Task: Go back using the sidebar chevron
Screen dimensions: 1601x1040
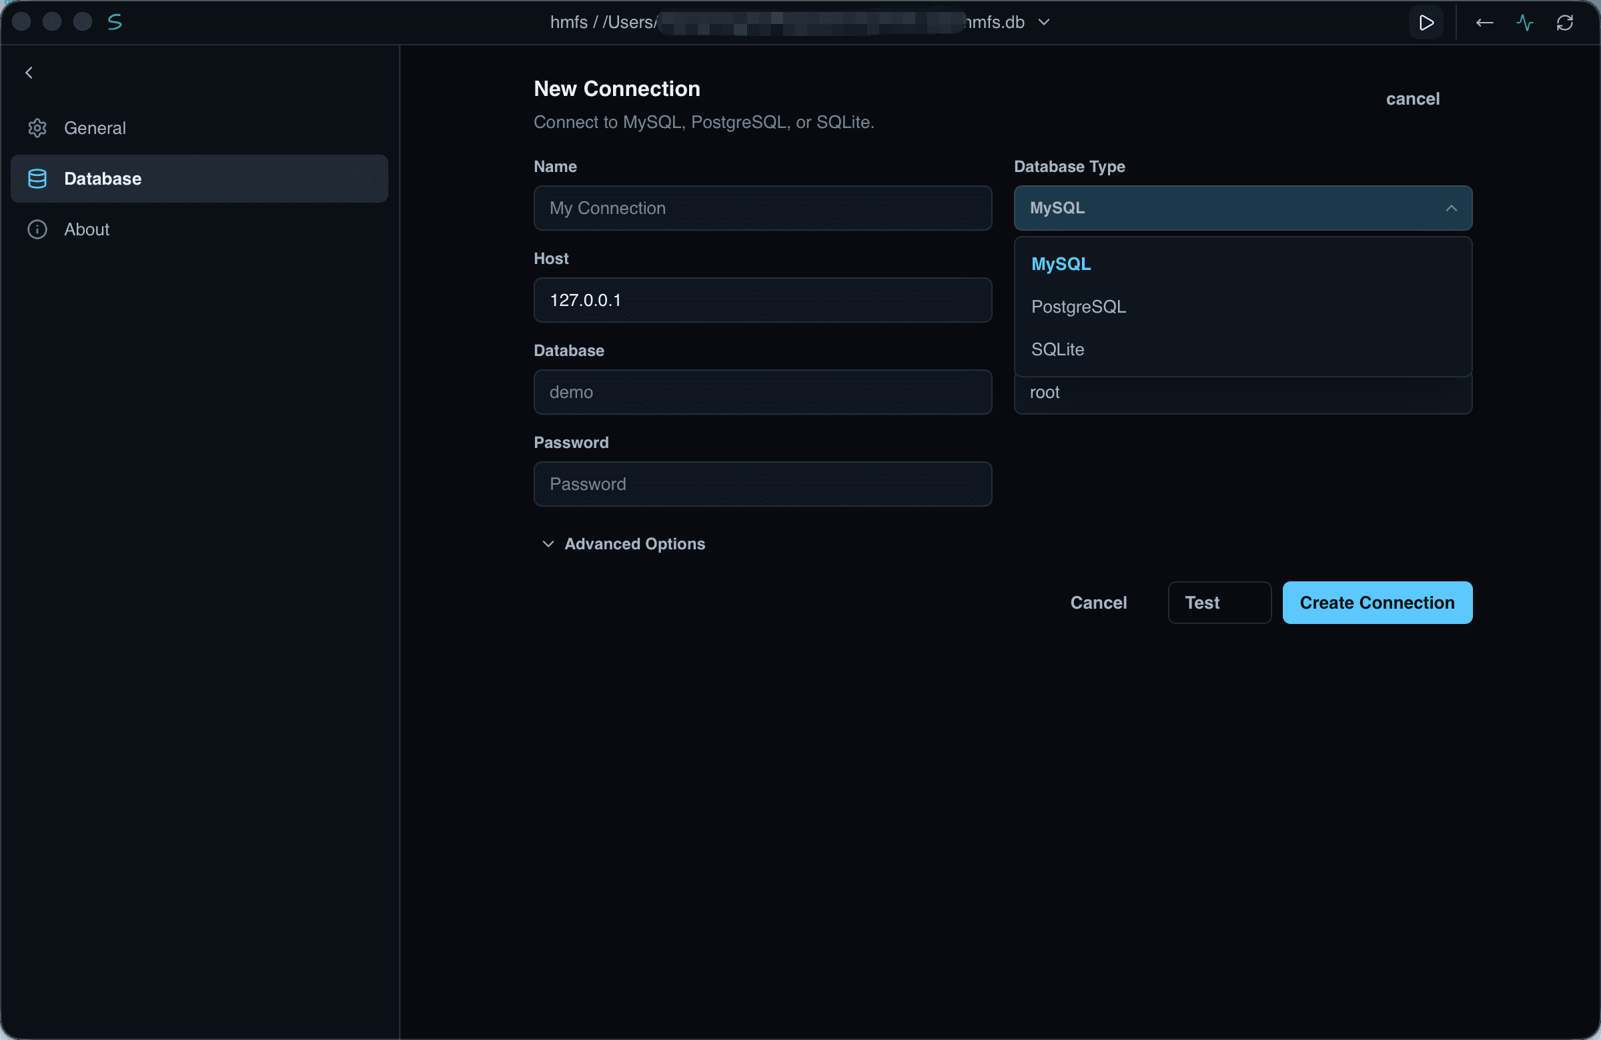Action: [29, 73]
